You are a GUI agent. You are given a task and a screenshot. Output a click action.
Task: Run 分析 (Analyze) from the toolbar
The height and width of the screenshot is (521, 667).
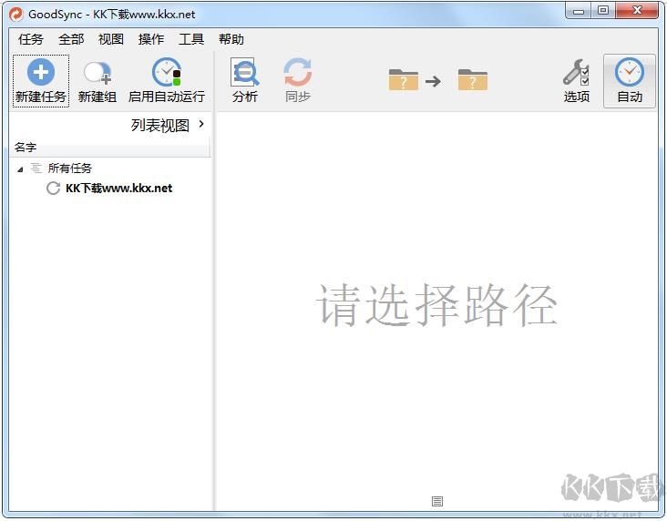[x=244, y=80]
